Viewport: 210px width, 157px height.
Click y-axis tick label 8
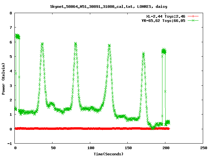[x=11, y=13]
